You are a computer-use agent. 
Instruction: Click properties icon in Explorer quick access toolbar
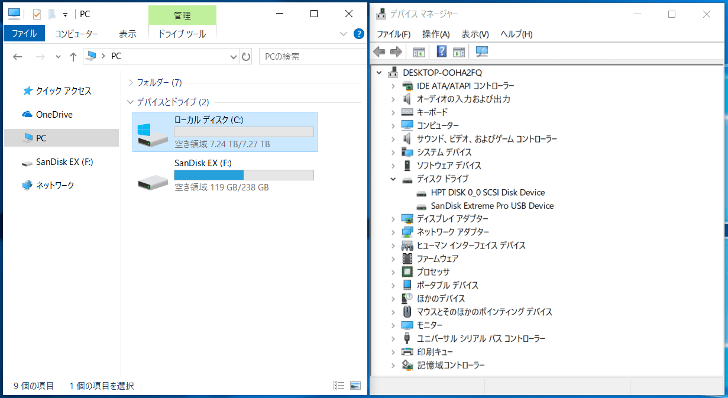pos(37,14)
